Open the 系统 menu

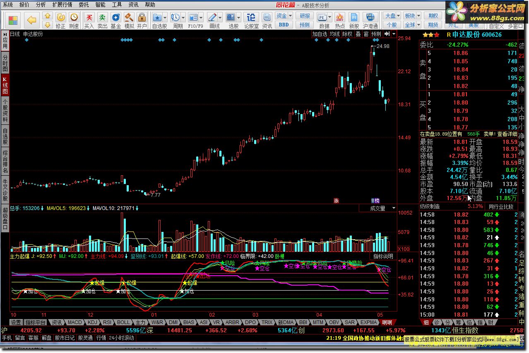pos(8,5)
